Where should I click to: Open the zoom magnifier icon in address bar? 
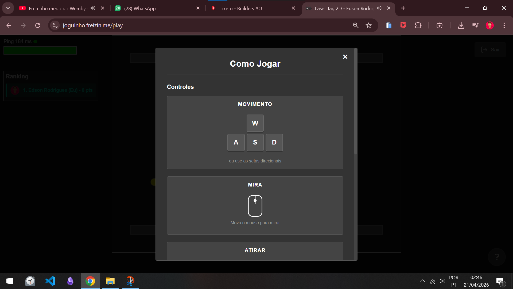tap(356, 25)
